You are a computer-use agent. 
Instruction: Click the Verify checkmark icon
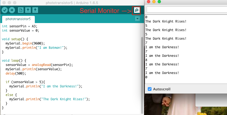pyautogui.click(x=5, y=10)
